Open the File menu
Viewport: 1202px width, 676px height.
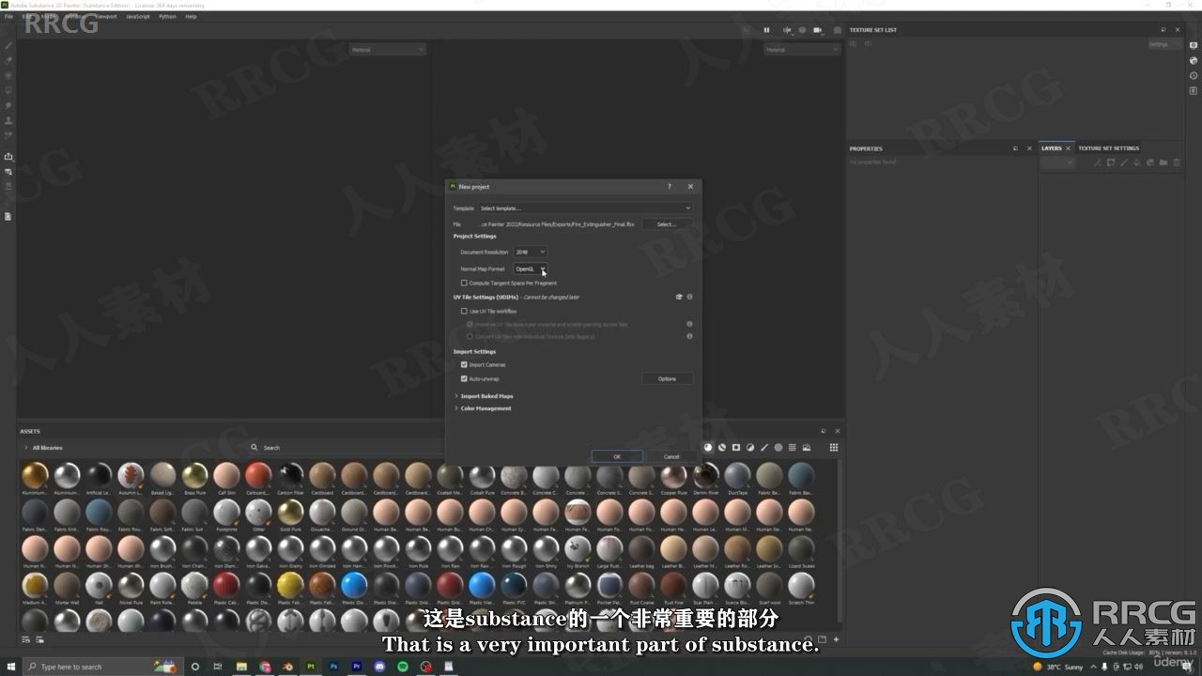(x=8, y=16)
